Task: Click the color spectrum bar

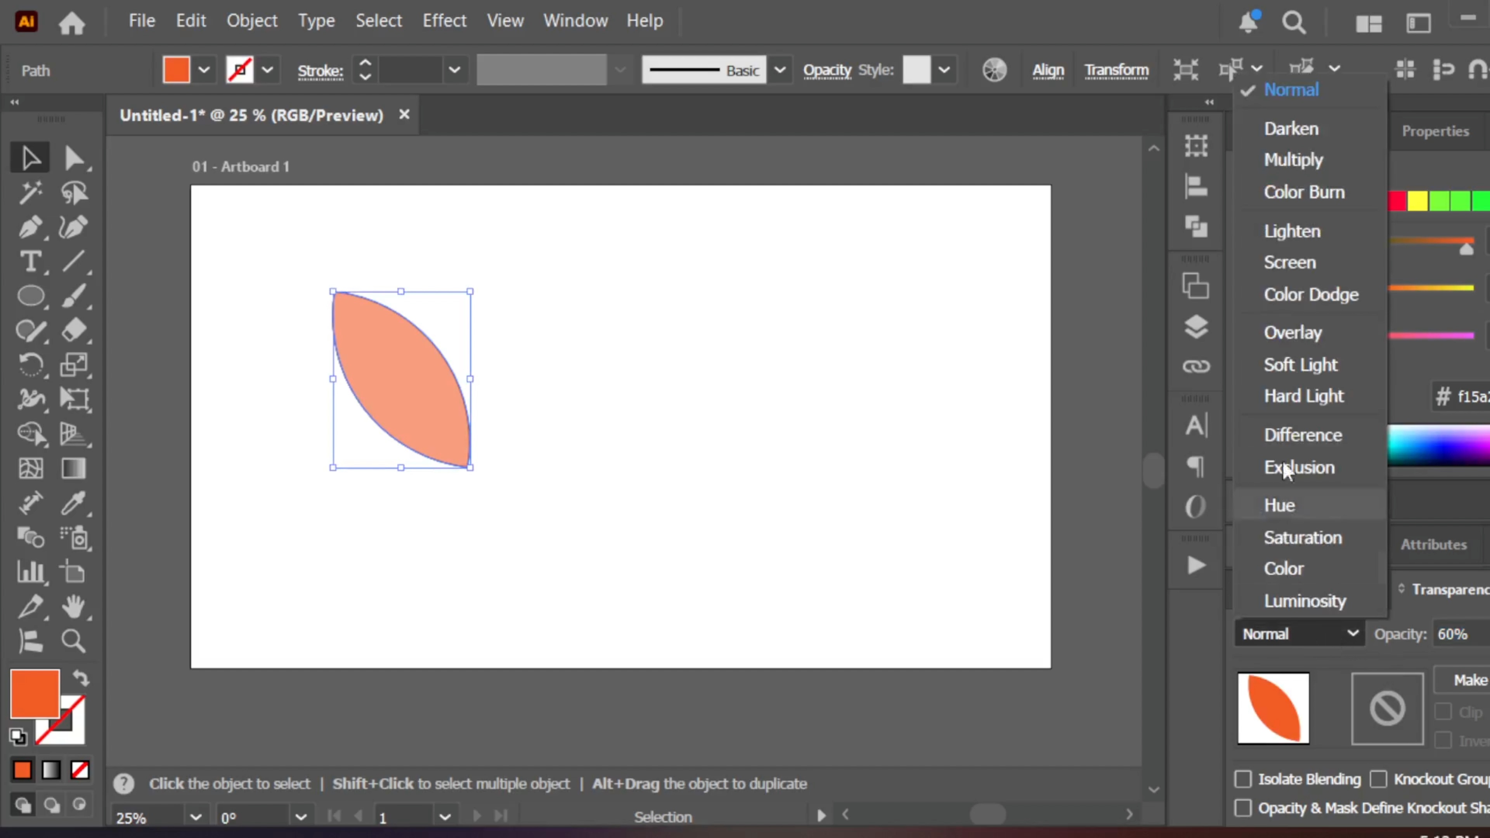Action: tap(1438, 445)
